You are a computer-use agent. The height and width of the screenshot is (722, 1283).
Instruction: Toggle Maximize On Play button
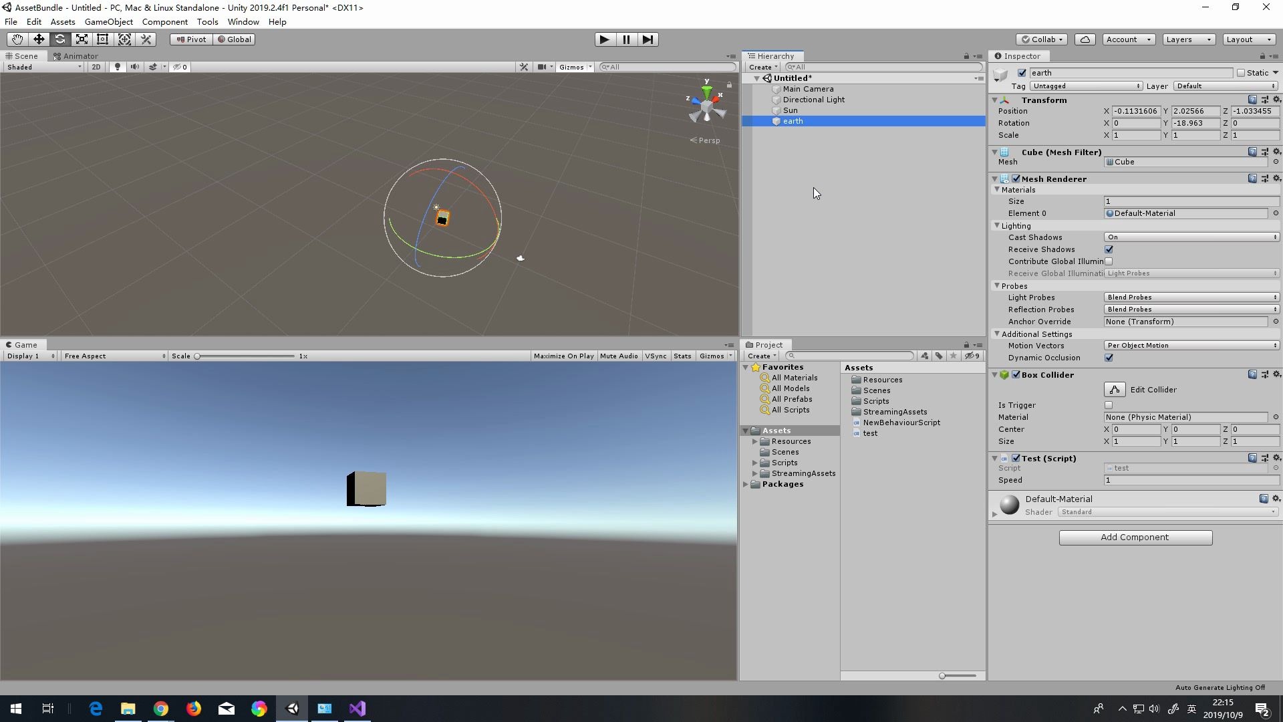click(x=563, y=356)
